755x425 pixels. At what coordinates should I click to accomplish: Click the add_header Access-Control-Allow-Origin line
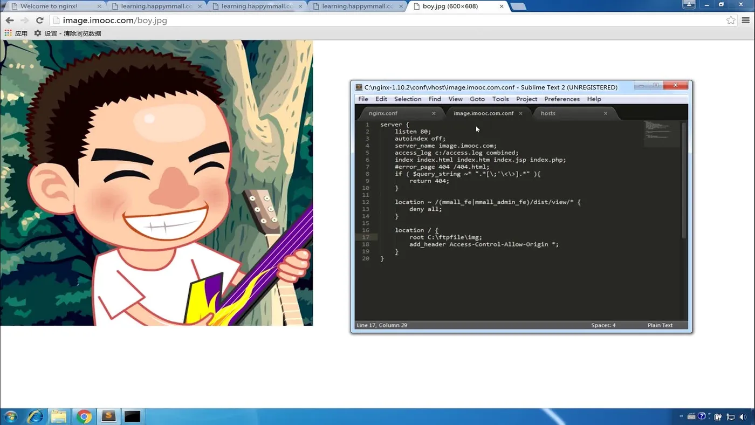pos(484,244)
